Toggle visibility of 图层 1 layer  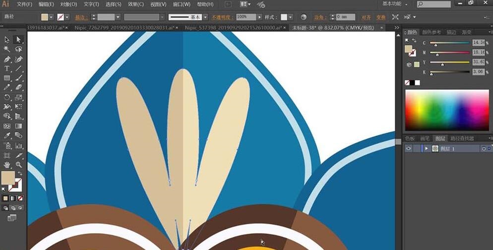[x=409, y=149]
